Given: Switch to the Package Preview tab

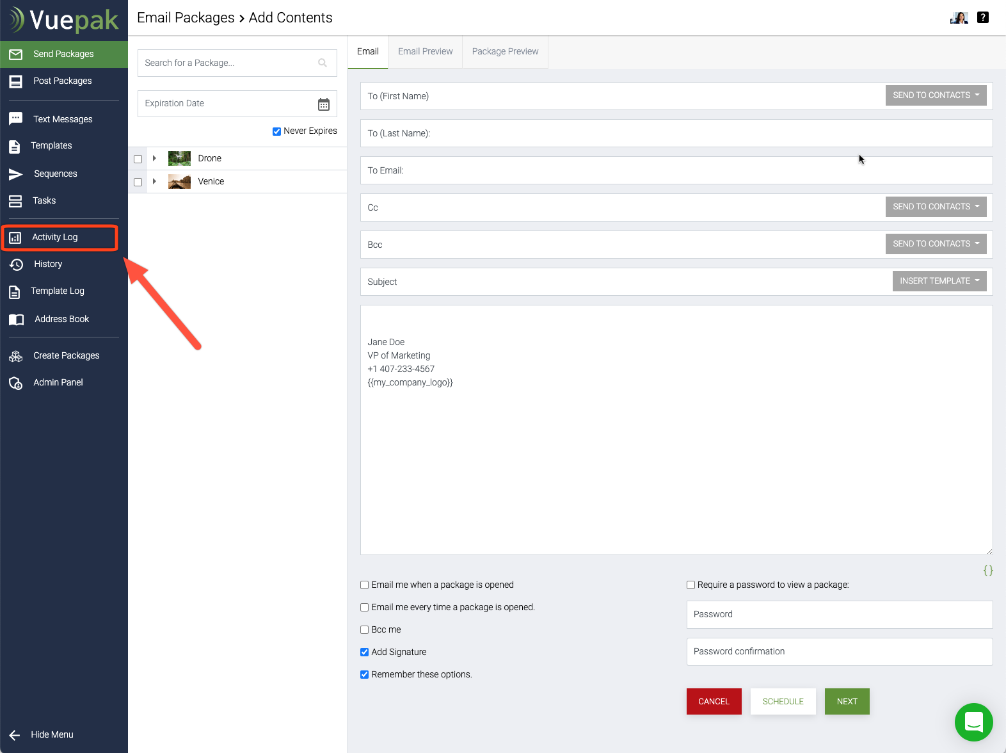Looking at the screenshot, I should coord(505,52).
